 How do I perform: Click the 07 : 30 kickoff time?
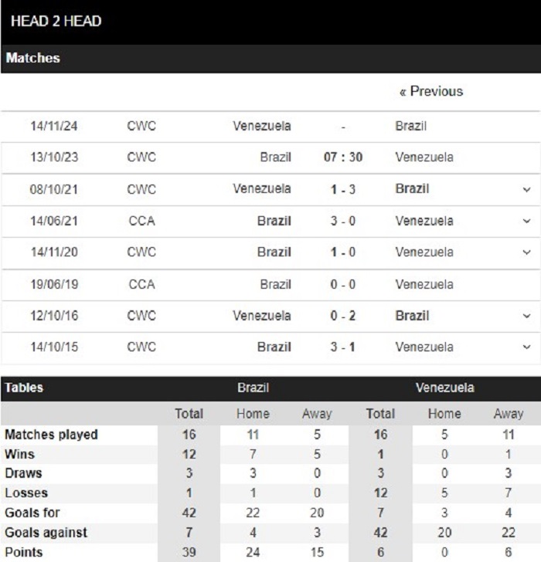pyautogui.click(x=343, y=157)
